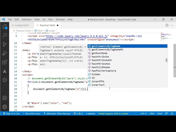This screenshot has width=176, height=132.
Task: Open the Accounts menu icon
Action: 5,98
